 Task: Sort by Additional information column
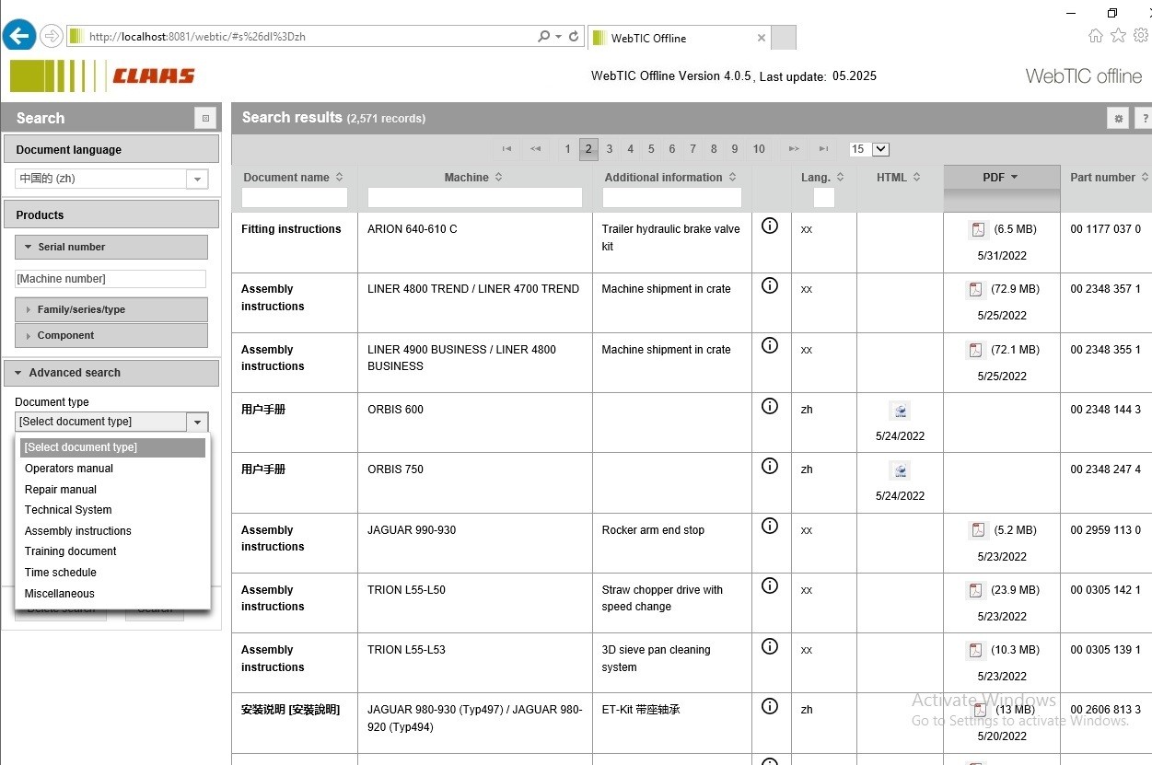670,178
